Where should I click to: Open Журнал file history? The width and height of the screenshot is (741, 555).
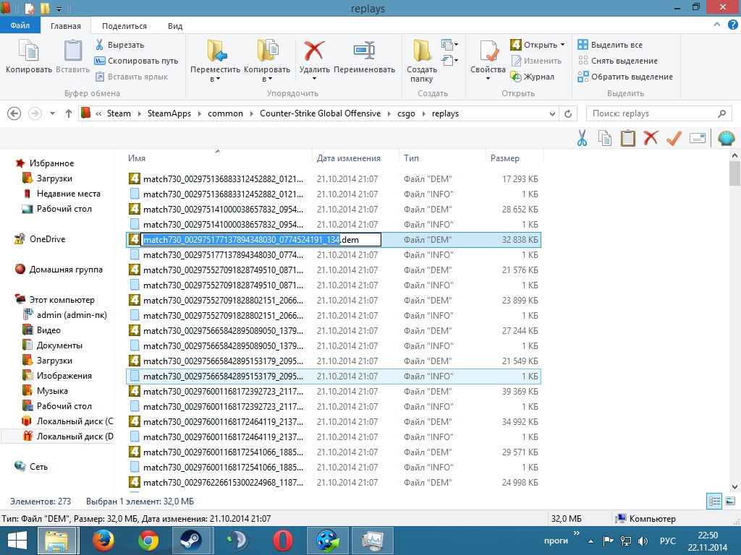(532, 77)
